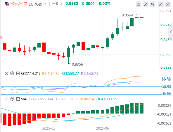Open MACD settings hexagon icon
Viewport: 173px width, 132px height.
click(x=12, y=99)
